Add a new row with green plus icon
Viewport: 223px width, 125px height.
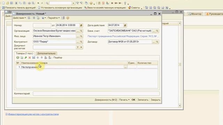(18, 58)
